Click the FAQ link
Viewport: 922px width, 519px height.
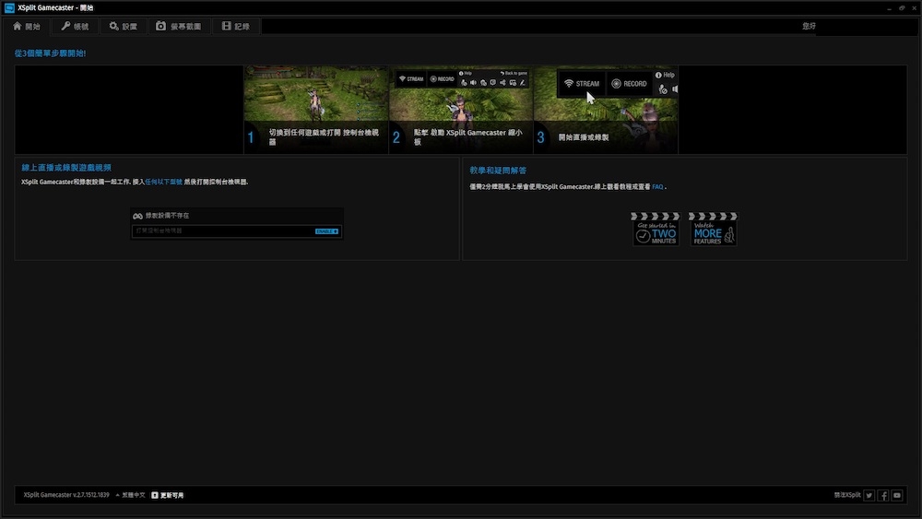pos(657,186)
